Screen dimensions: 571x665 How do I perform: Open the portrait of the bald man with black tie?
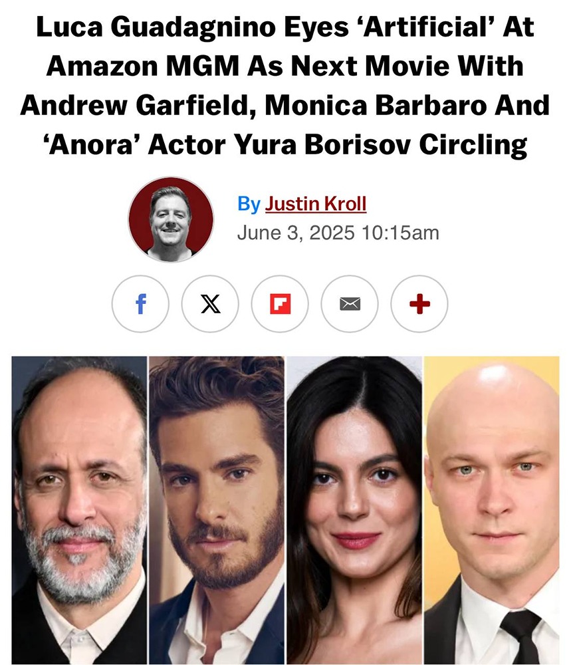[x=492, y=510]
